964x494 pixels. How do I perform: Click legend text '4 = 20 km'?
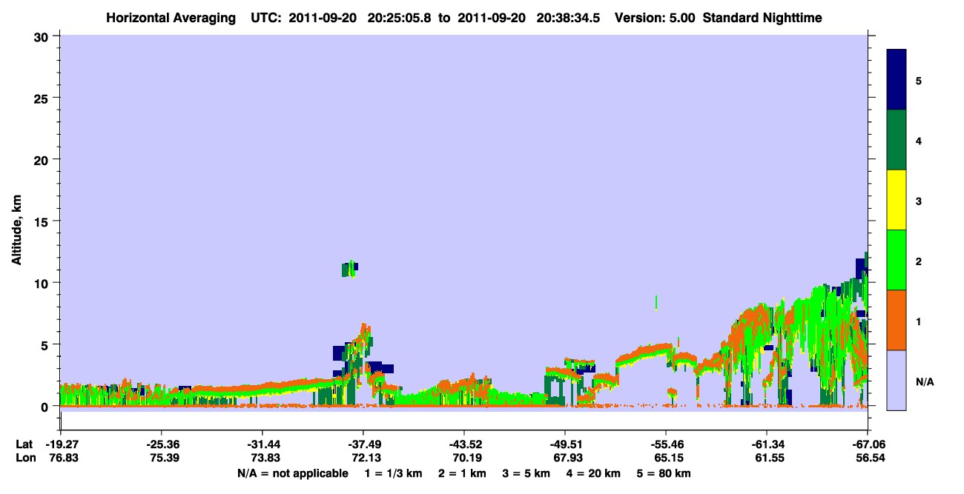pos(593,473)
